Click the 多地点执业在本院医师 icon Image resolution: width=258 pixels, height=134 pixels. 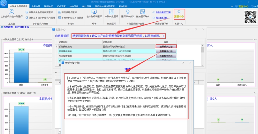click(70, 18)
